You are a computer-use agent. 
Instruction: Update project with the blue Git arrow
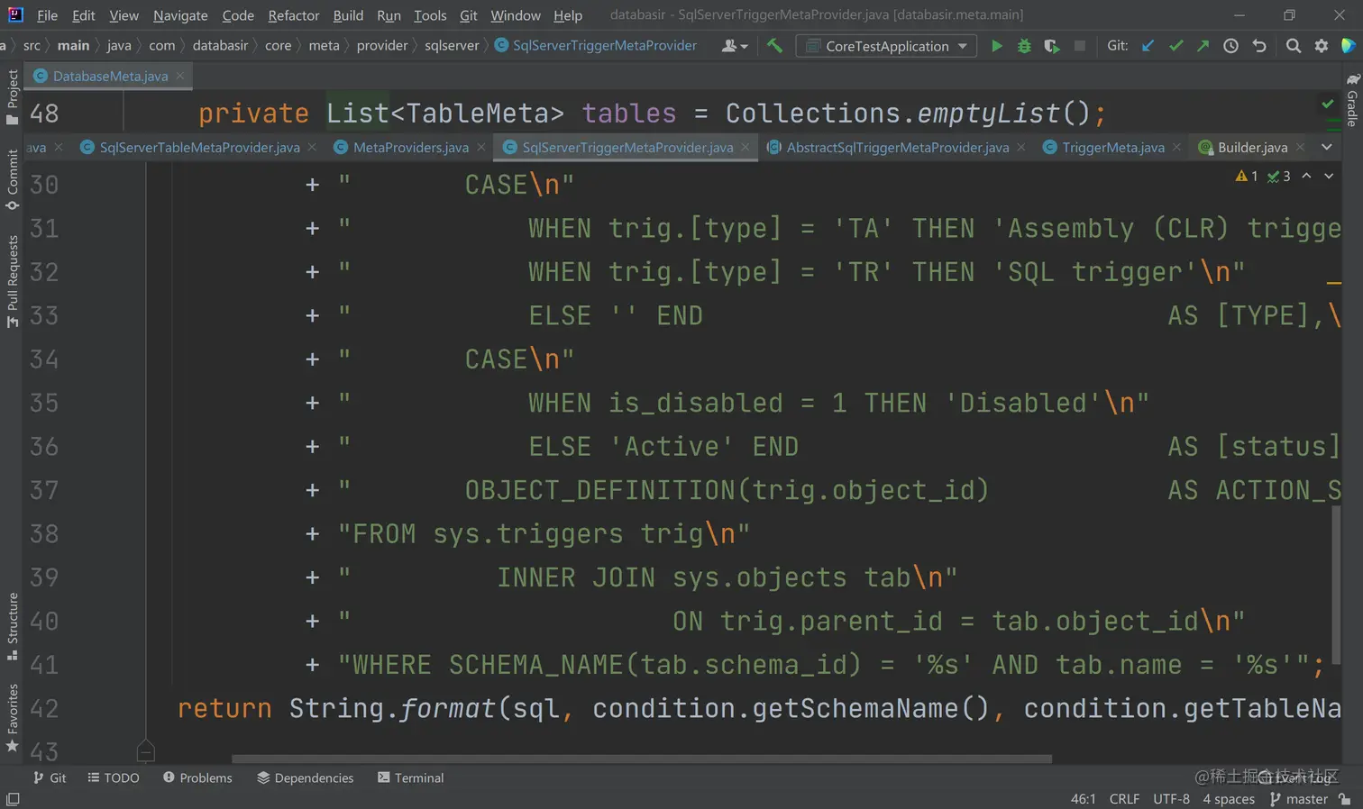tap(1148, 46)
